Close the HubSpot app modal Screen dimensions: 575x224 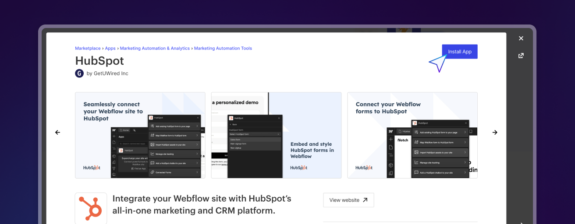[521, 38]
